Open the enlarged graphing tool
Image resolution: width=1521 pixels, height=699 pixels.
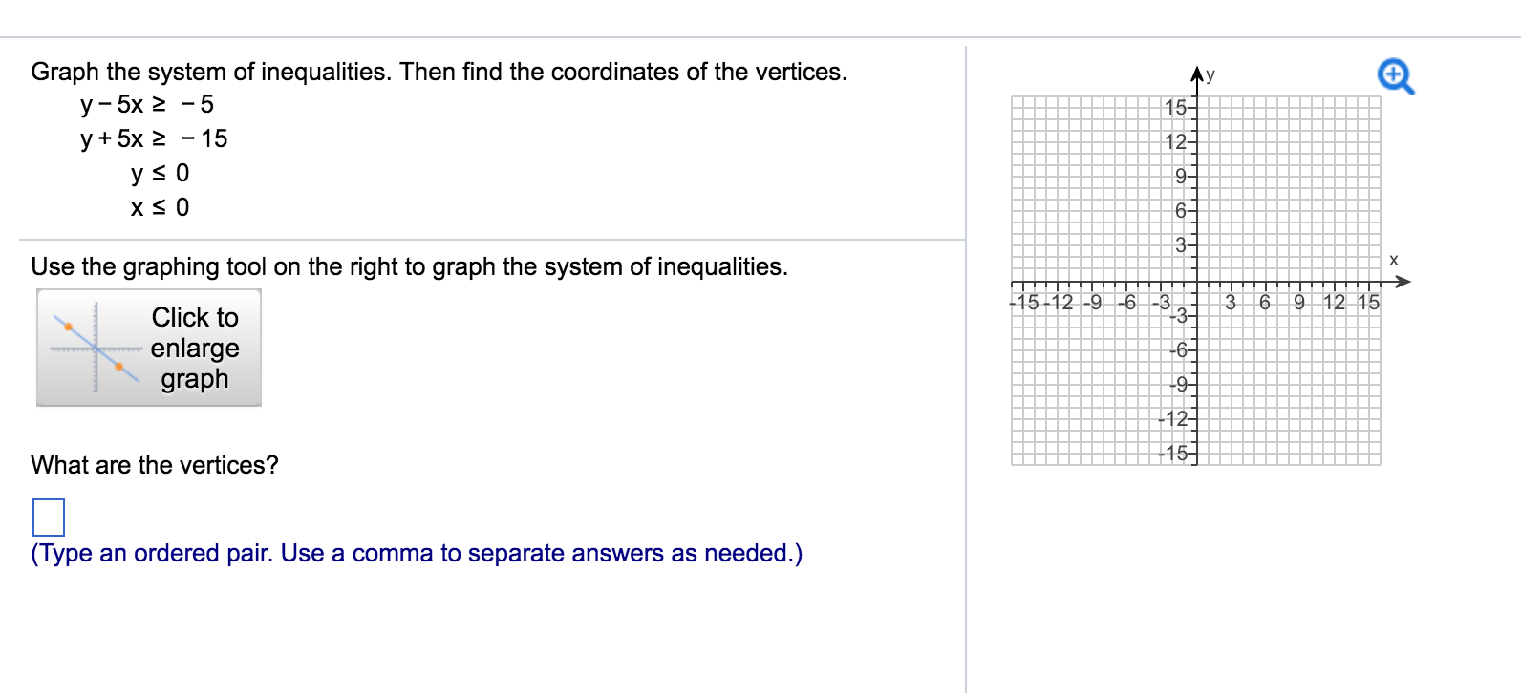point(148,348)
